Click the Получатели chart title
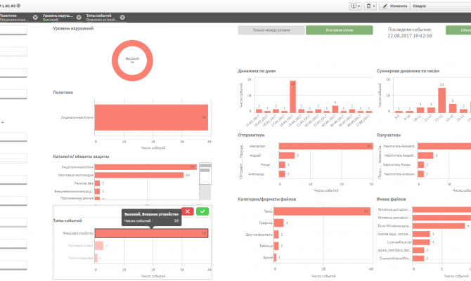This screenshot has width=471, height=281. point(388,135)
